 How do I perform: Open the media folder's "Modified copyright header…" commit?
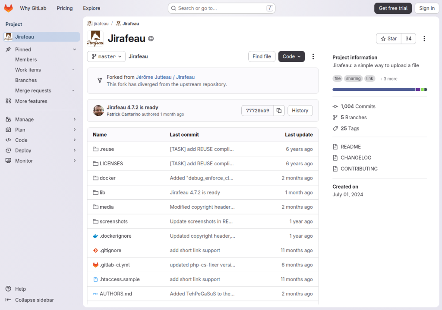[202, 207]
